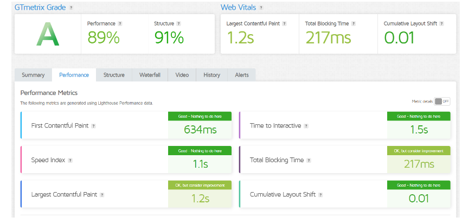The image size is (462, 223).
Task: Click the 217ms value in Performance Metrics
Action: [419, 164]
